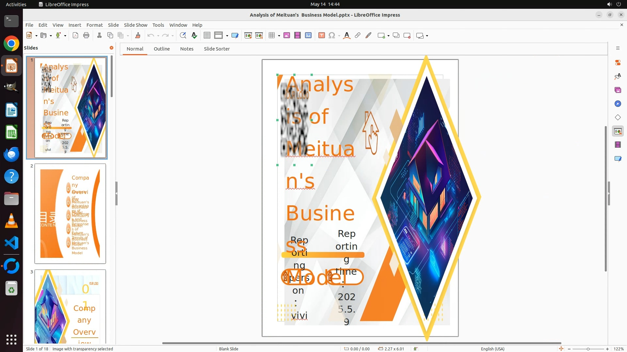Screen dimensions: 627x352
Task: Click the zoom slider in status bar
Action: pos(588,349)
